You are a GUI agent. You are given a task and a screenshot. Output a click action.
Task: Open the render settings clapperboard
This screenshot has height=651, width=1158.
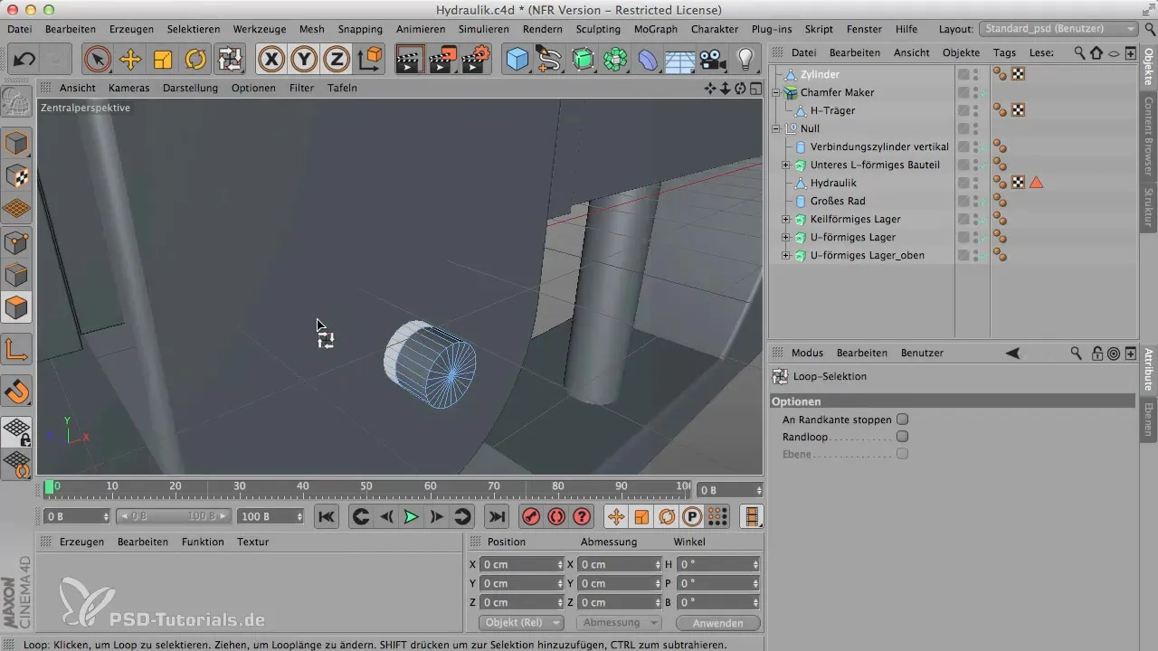(x=476, y=61)
